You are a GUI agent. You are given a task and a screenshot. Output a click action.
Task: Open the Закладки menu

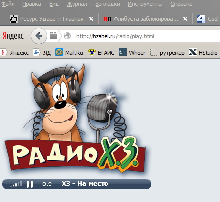[108, 4]
